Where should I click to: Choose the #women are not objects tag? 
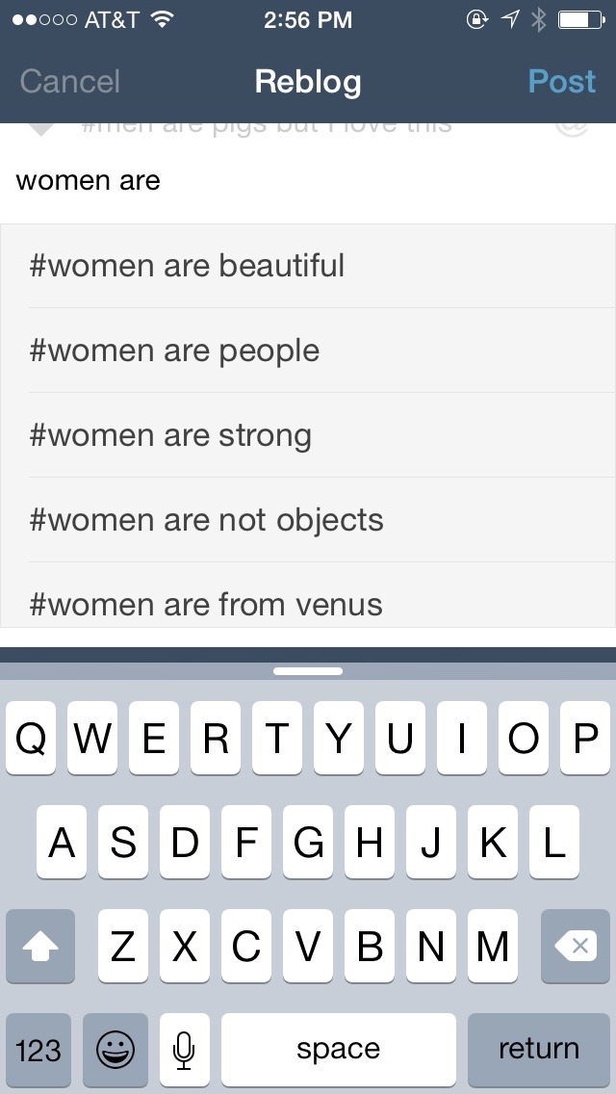(308, 520)
